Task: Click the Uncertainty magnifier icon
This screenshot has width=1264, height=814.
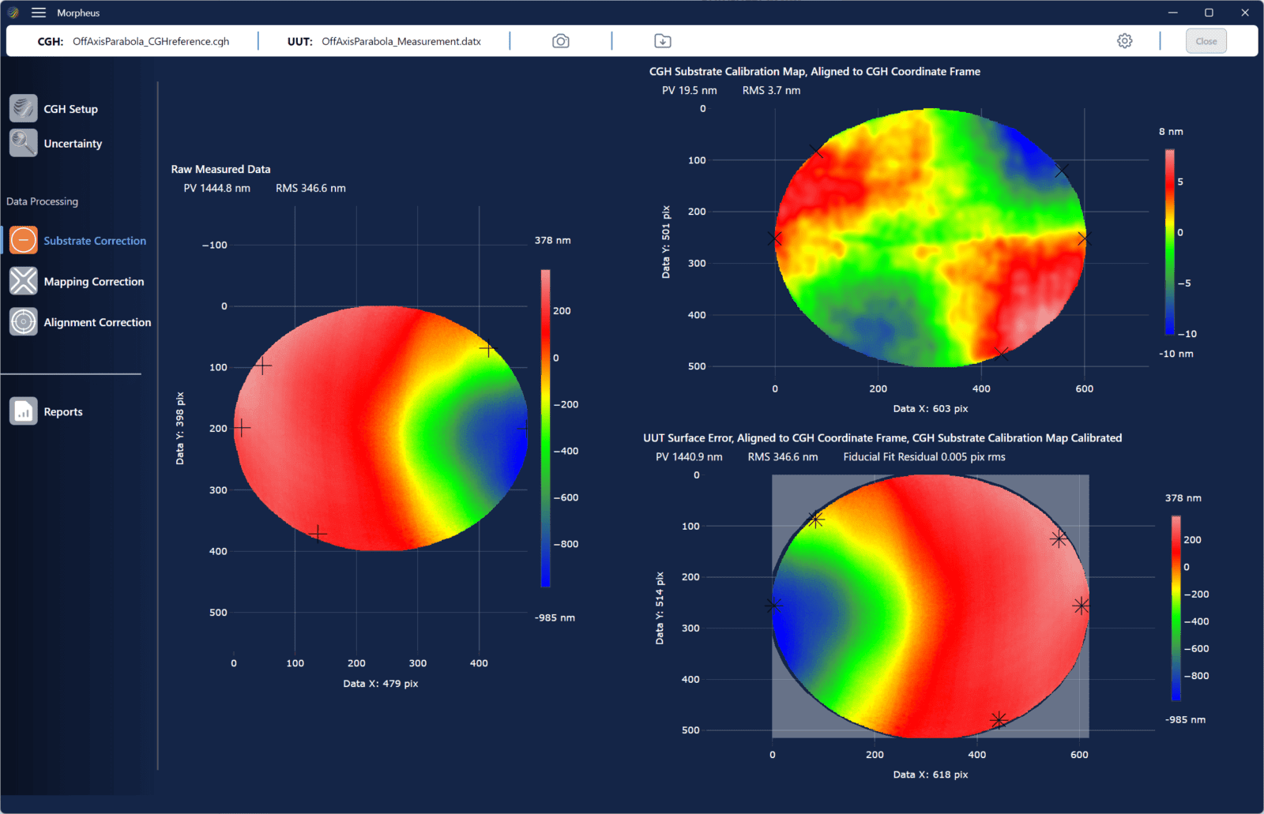Action: click(x=24, y=143)
